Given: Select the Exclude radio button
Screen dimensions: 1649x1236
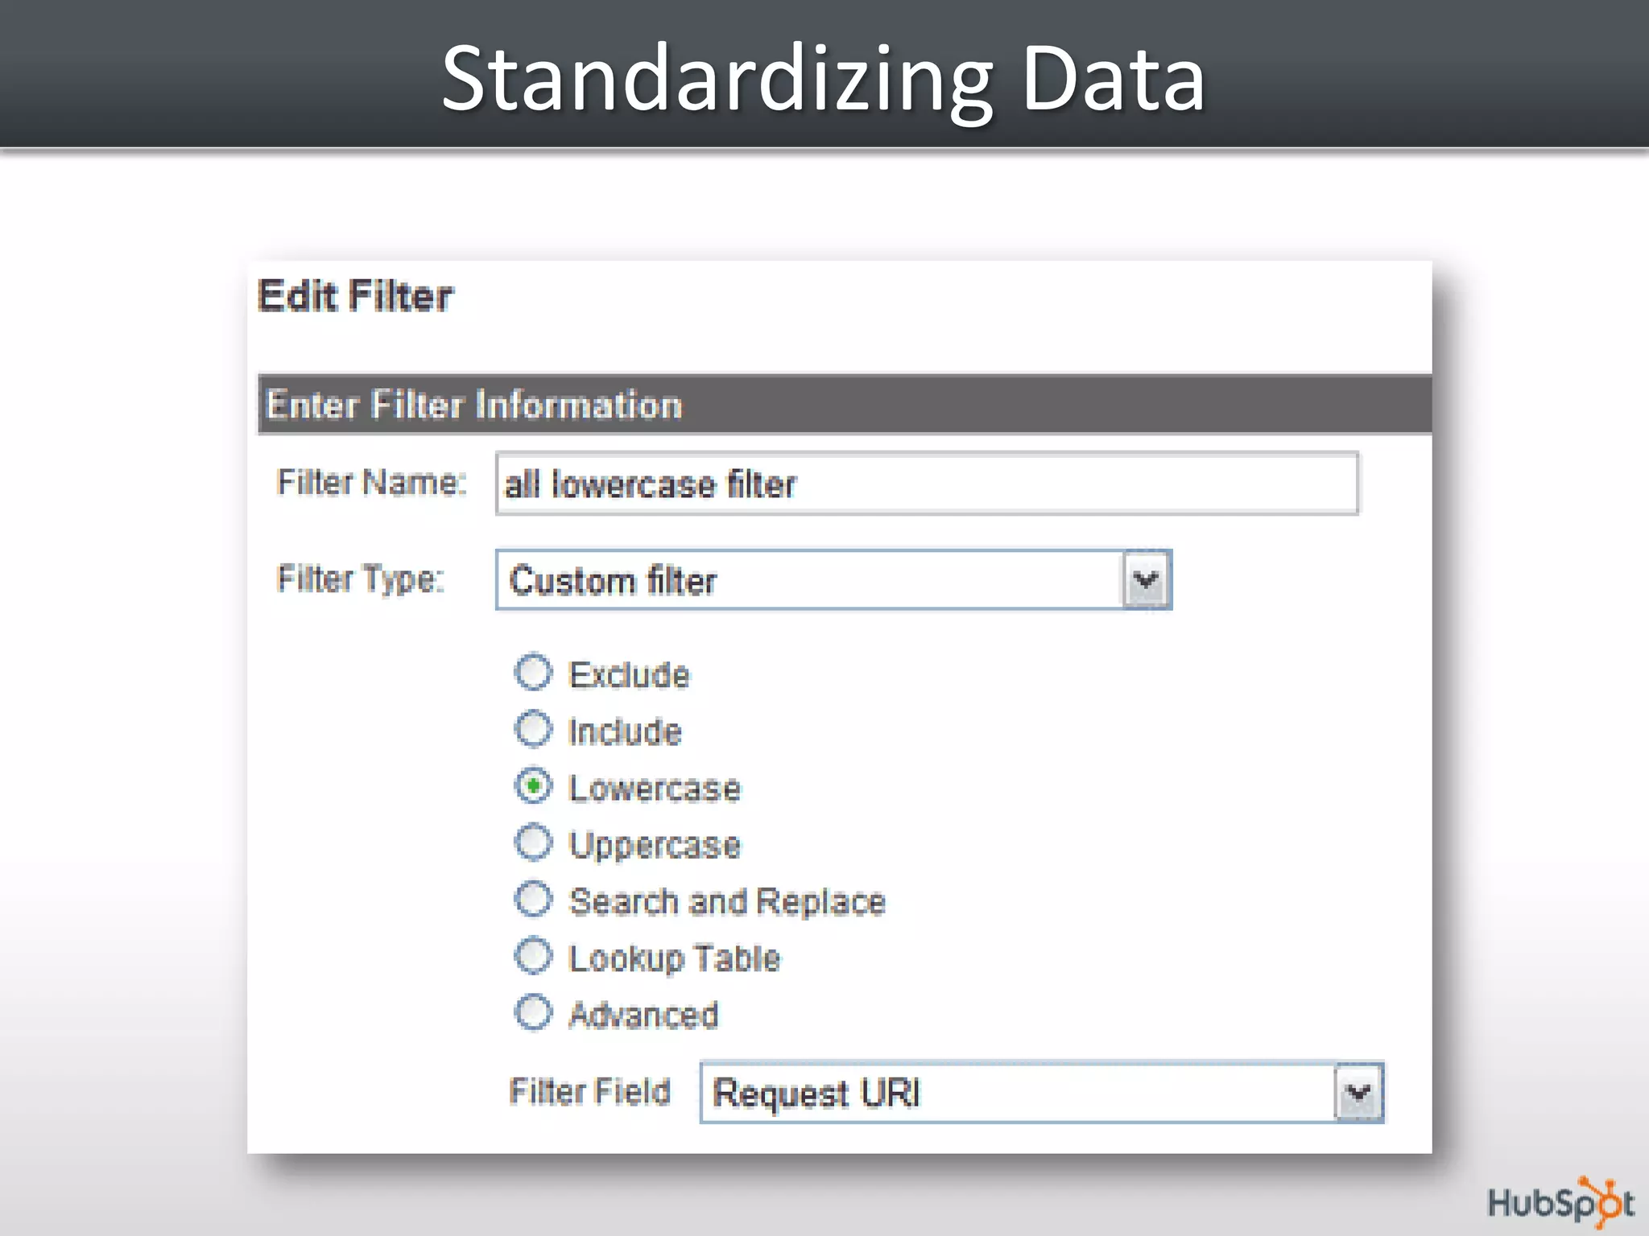Looking at the screenshot, I should [x=533, y=673].
